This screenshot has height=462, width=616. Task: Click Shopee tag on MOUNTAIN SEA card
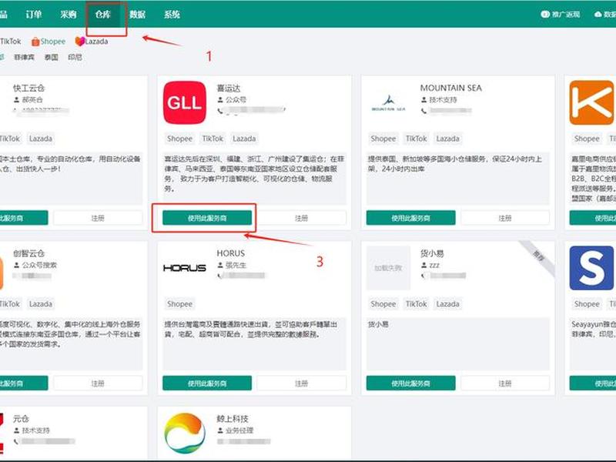383,139
